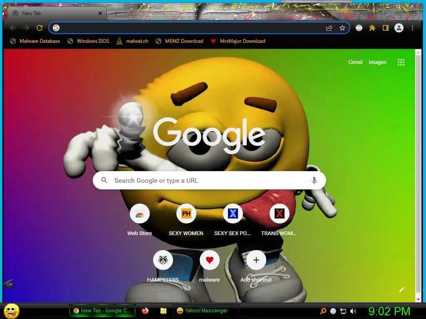
Task: Open the Malware Database bookmark
Action: click(x=35, y=41)
